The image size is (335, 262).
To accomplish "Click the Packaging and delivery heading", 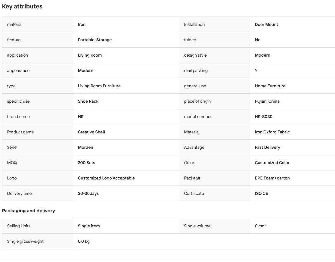I will (x=28, y=211).
